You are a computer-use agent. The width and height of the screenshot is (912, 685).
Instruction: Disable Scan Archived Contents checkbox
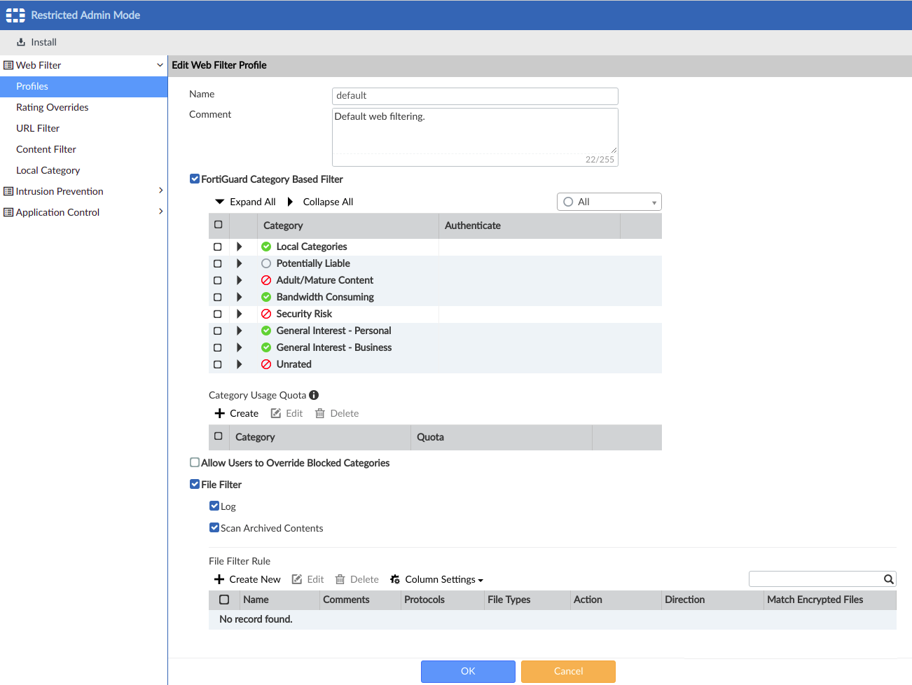214,528
